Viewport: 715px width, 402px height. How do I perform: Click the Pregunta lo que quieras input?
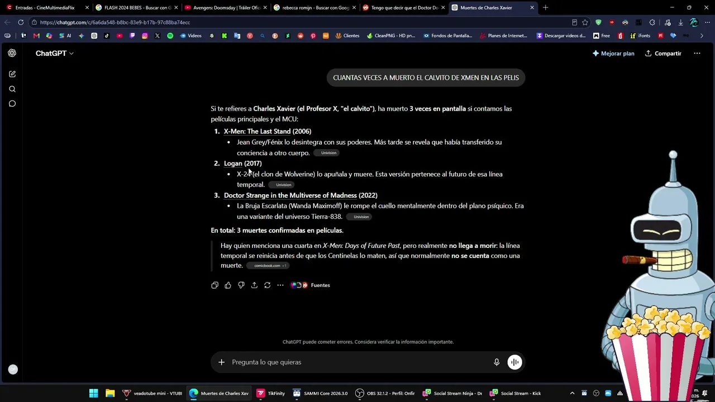357,362
